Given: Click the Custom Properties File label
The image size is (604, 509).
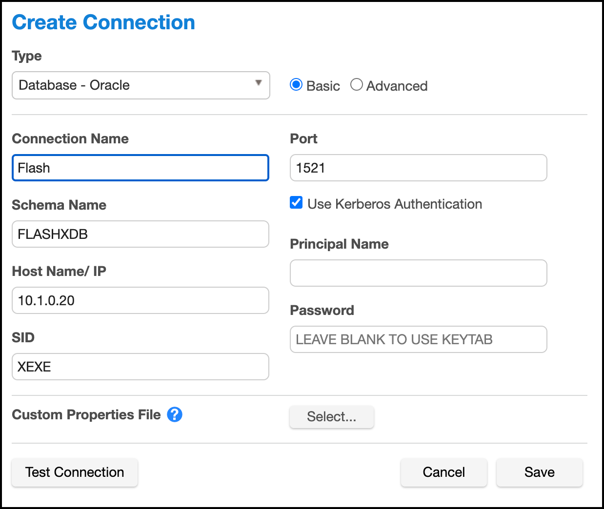Looking at the screenshot, I should click(x=86, y=414).
